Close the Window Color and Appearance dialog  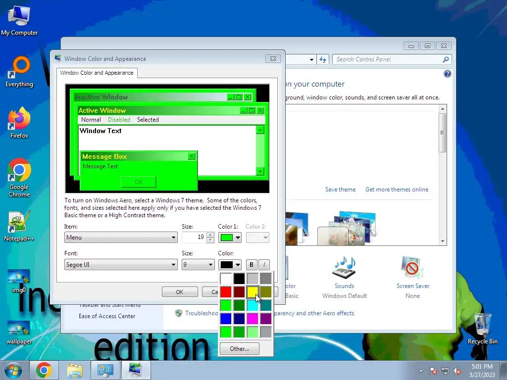click(273, 59)
